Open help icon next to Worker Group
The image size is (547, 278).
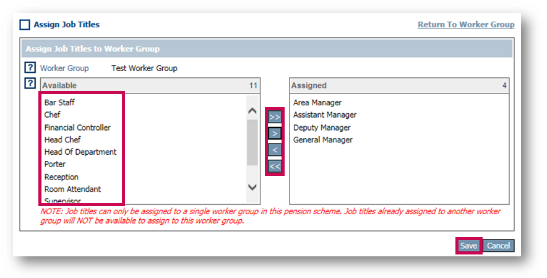coord(29,68)
